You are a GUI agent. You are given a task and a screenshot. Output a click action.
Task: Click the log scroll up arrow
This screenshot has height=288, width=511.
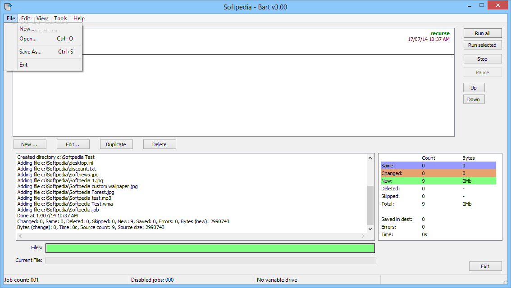click(x=370, y=158)
